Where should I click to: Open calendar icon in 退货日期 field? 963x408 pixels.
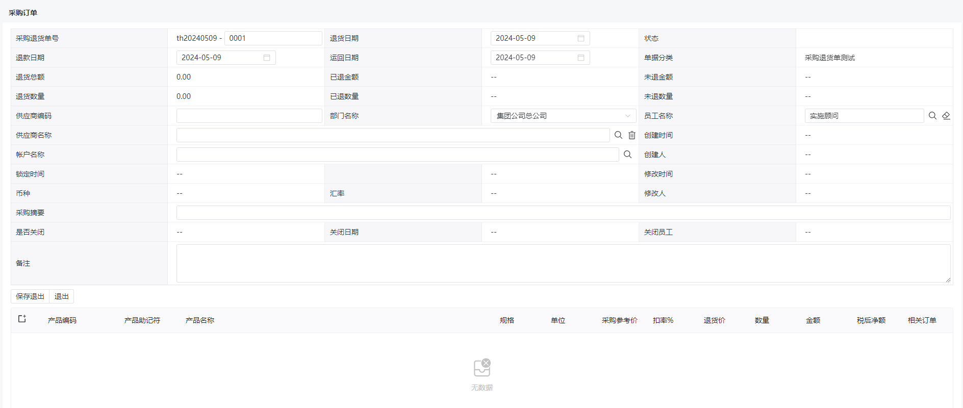[x=580, y=38]
